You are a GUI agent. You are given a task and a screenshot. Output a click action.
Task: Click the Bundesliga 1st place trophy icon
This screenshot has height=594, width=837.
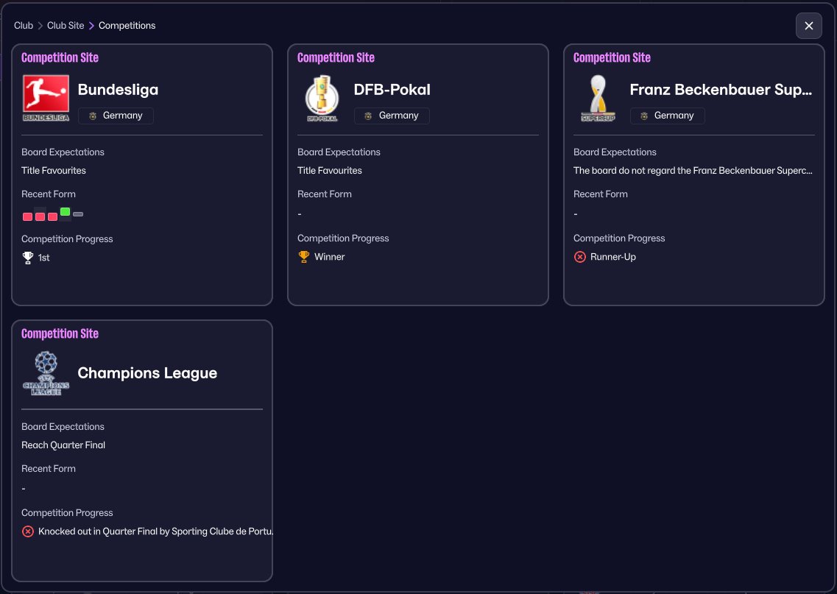coord(28,258)
